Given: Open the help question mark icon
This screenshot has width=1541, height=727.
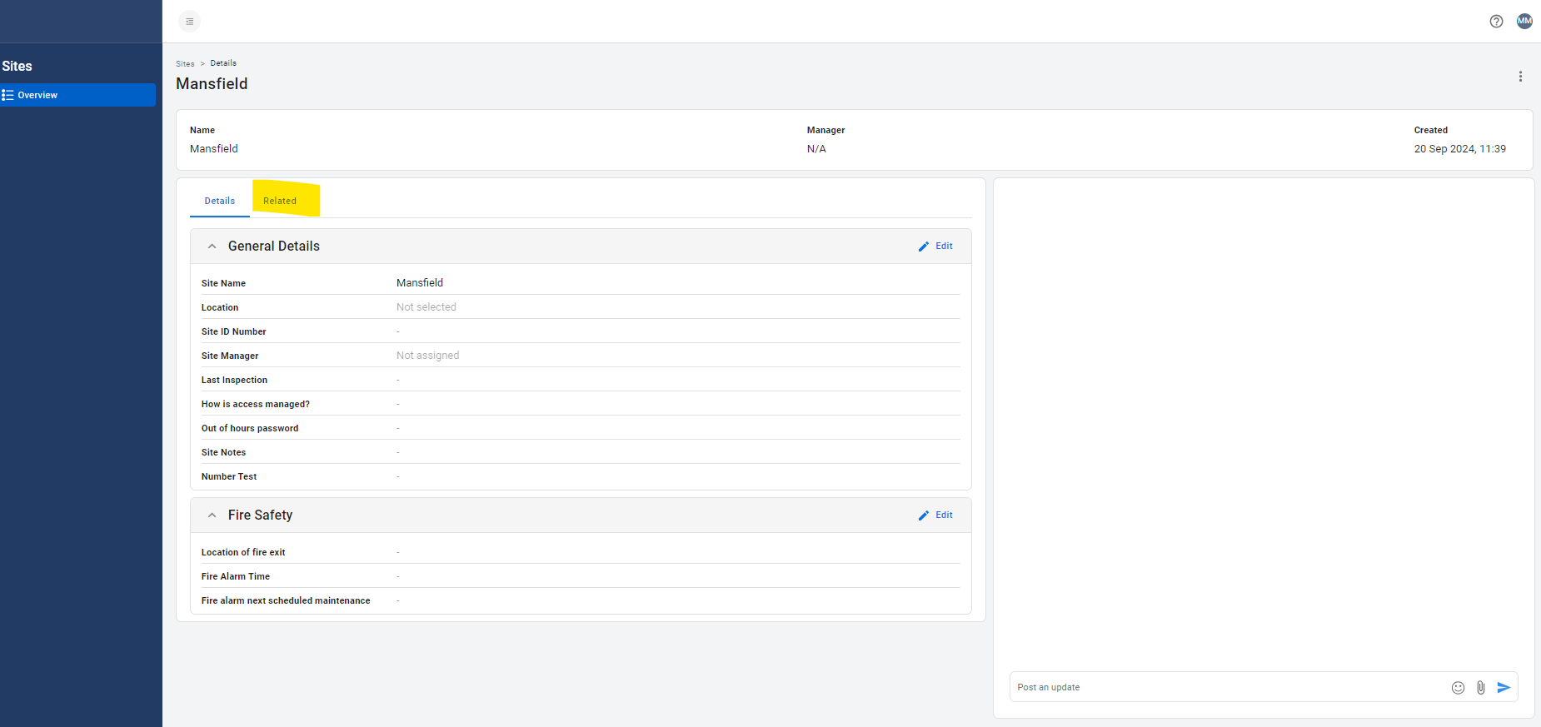Looking at the screenshot, I should [1496, 22].
